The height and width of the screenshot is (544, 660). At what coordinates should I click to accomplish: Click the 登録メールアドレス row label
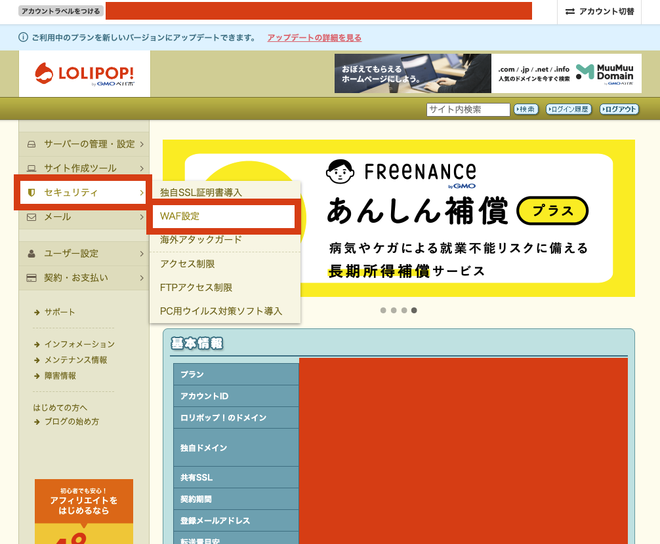point(236,521)
